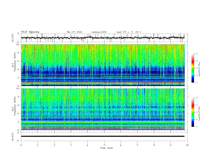The image size is (211, 163).
Task: Click the time axis tick label "9"
Action: coord(171,145)
